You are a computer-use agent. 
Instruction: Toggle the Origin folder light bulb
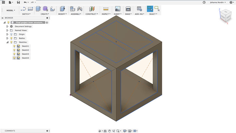click(x=11, y=34)
